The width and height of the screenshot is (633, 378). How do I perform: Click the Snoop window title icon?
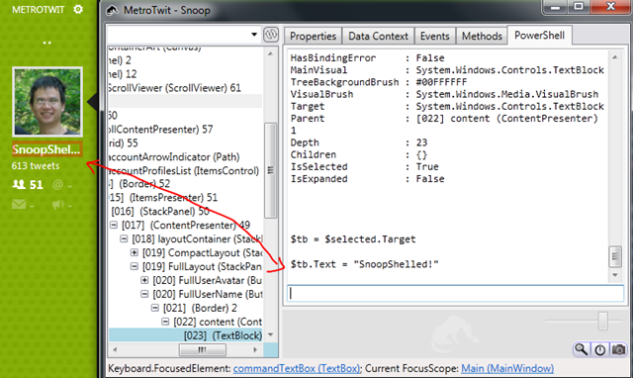click(112, 11)
